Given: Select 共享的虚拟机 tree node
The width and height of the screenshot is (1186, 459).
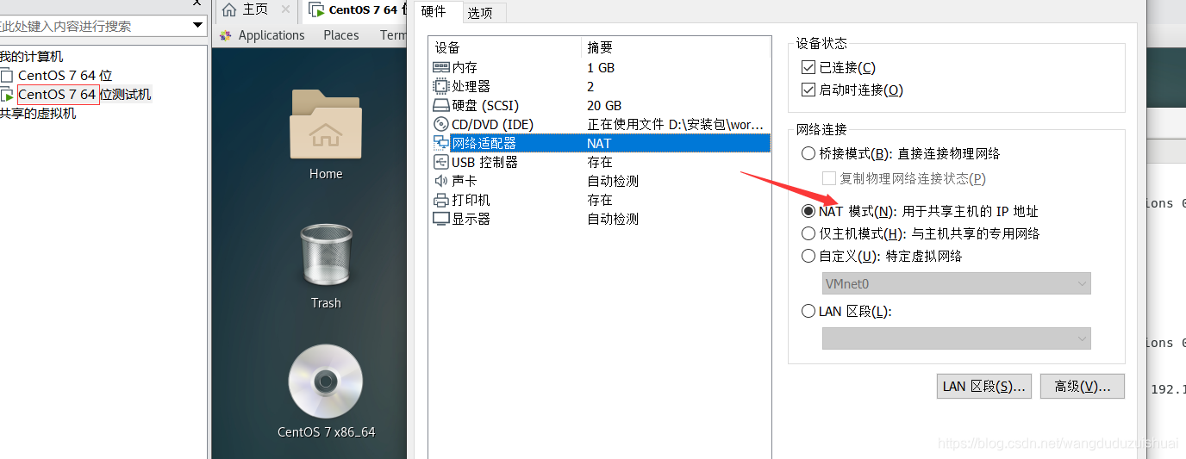Looking at the screenshot, I should click(38, 114).
